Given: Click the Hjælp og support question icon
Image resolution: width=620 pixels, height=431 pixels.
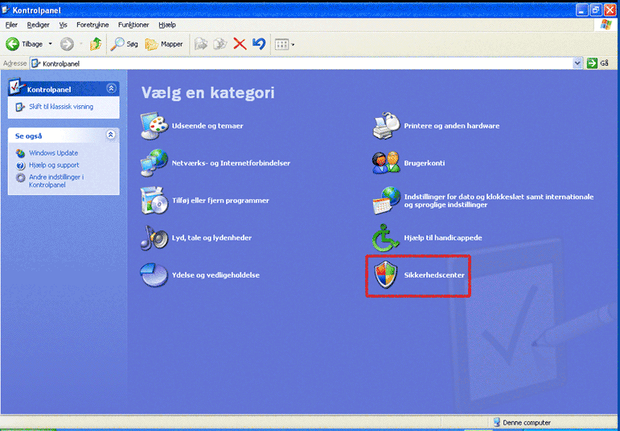Looking at the screenshot, I should pyautogui.click(x=21, y=165).
